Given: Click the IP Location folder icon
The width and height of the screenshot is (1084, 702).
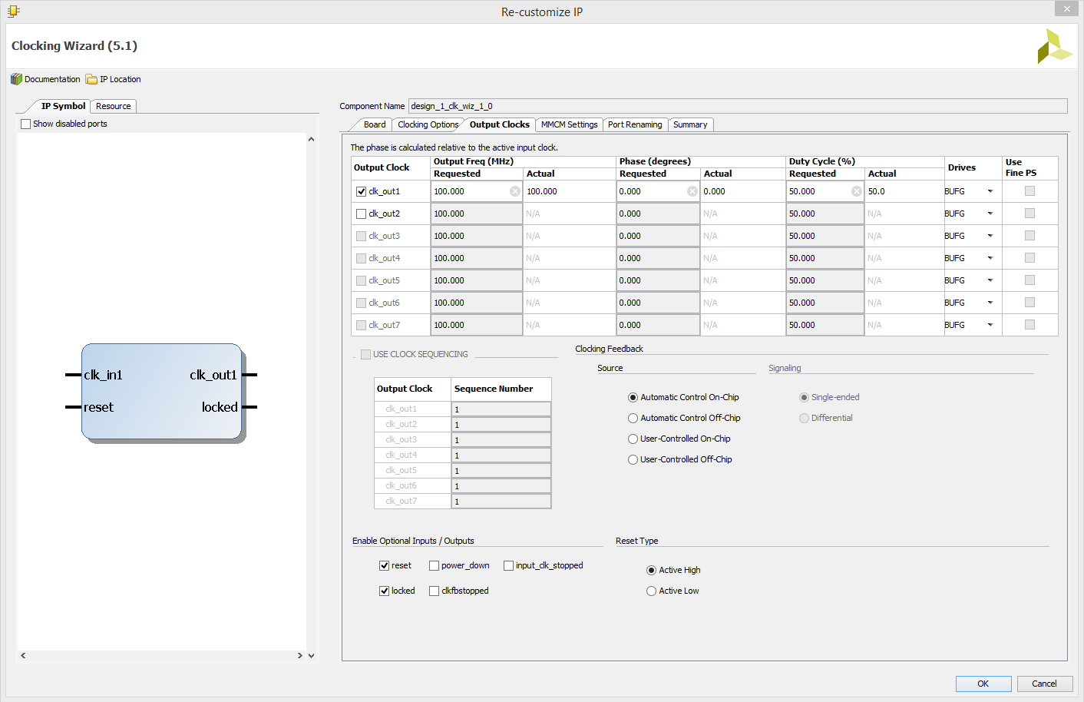Looking at the screenshot, I should coord(91,79).
